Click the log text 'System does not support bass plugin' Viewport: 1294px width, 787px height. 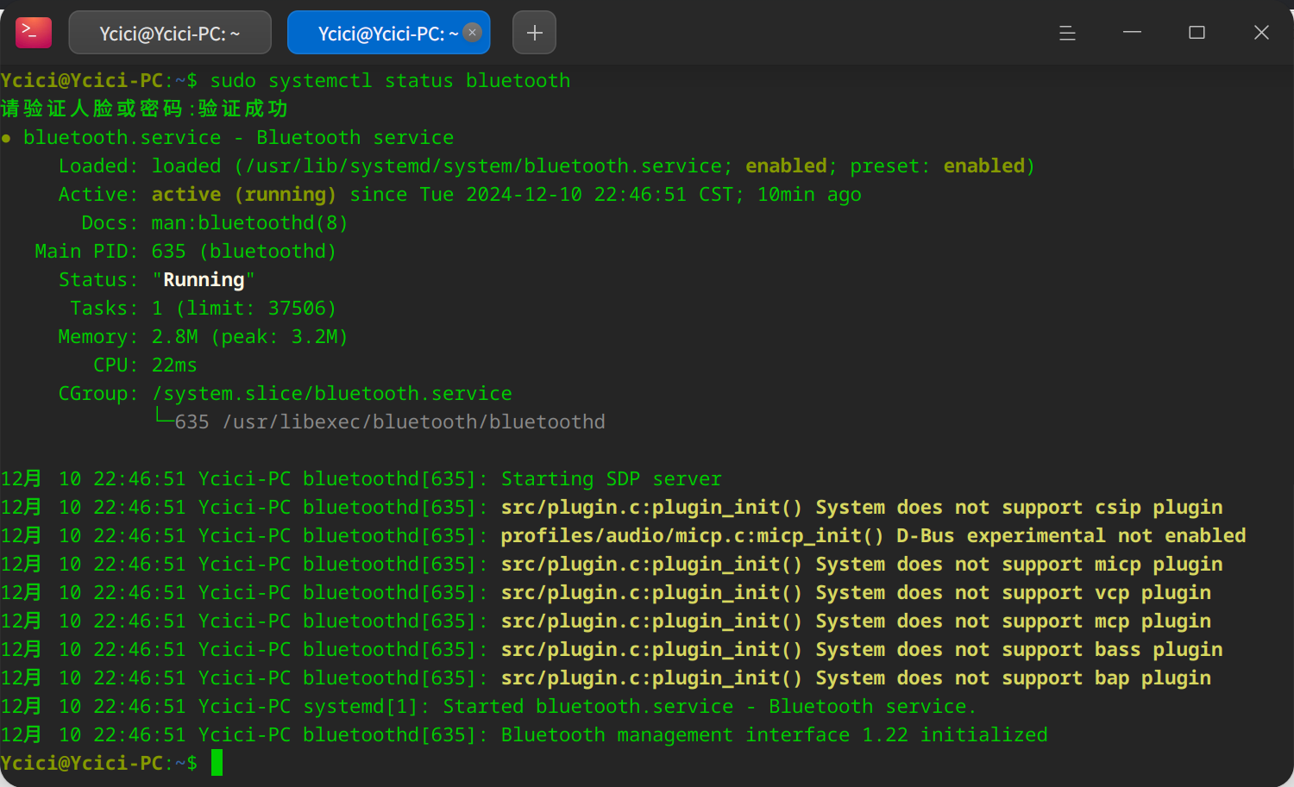pos(1019,650)
